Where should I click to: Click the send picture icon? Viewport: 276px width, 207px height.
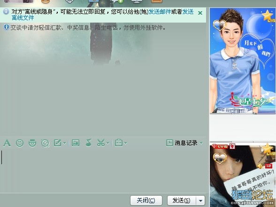76,143
